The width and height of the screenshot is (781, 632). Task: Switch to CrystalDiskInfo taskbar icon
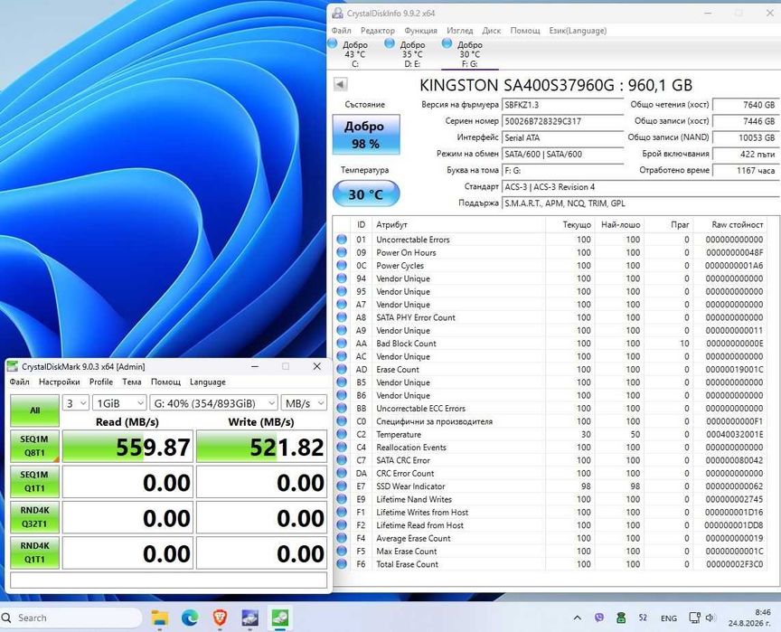coord(250,618)
